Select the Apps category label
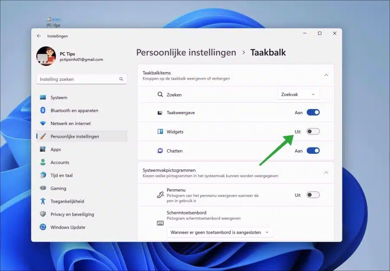Screen dimensions: 390x271 click(x=55, y=150)
